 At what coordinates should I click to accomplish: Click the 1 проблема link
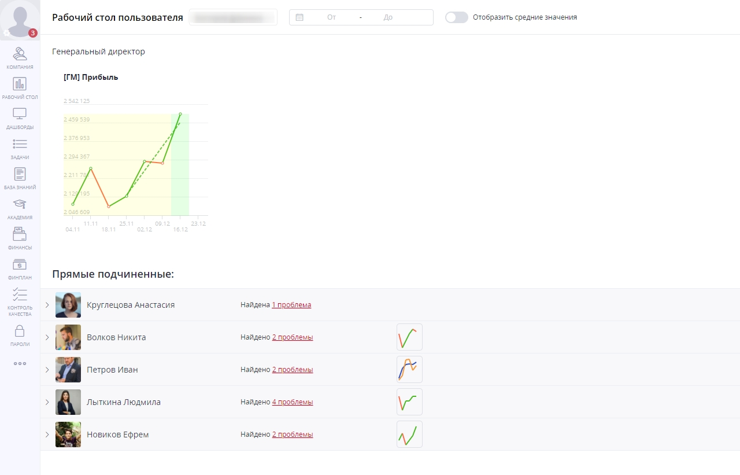pyautogui.click(x=291, y=305)
